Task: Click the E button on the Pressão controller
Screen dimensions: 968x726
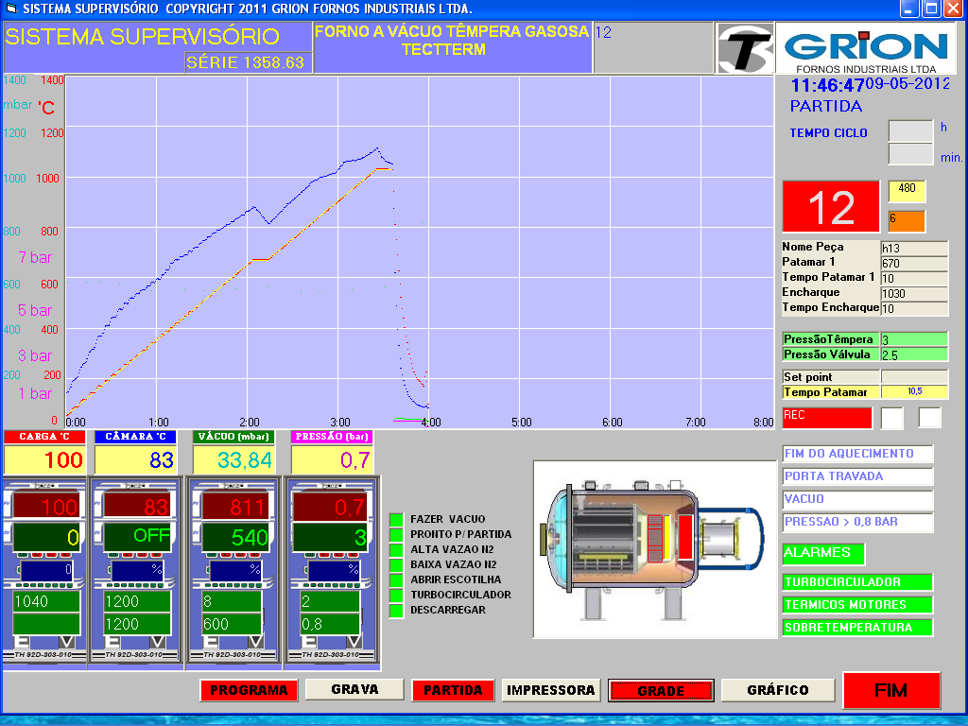Action: 311,642
